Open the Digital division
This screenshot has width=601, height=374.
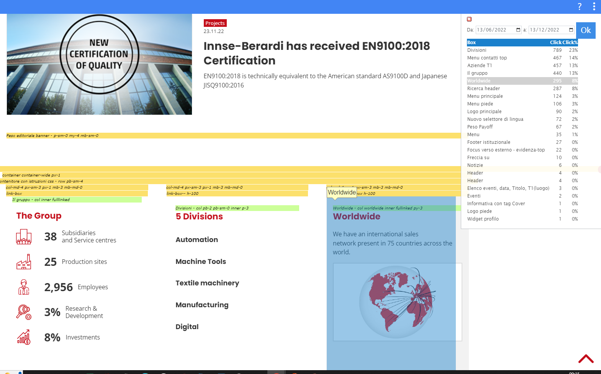(187, 327)
